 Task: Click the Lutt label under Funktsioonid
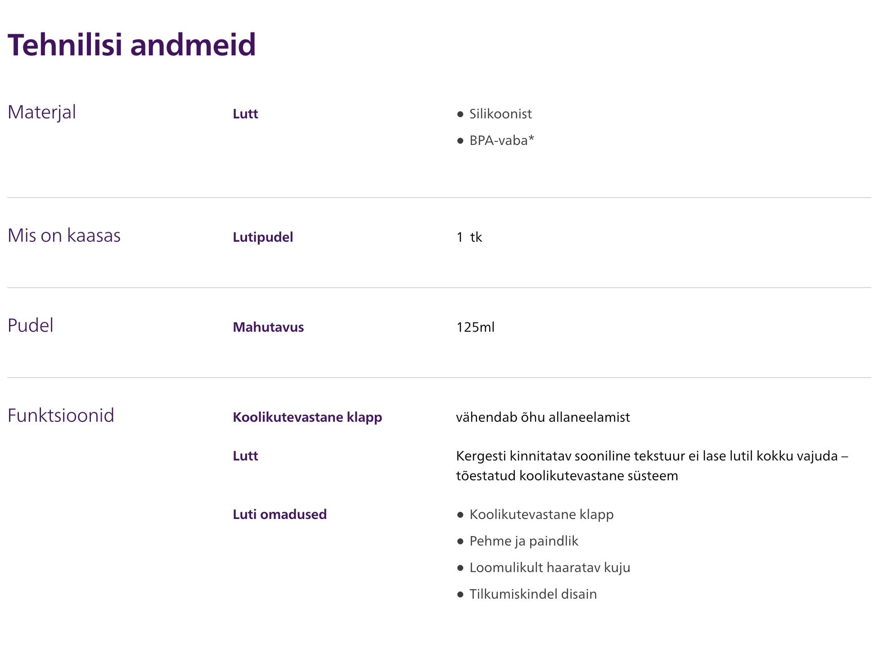pyautogui.click(x=245, y=456)
